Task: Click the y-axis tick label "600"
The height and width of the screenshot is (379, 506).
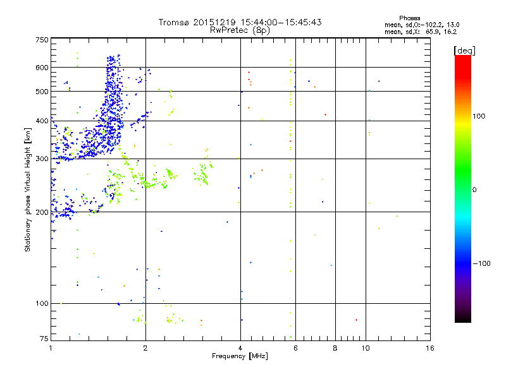Action: pyautogui.click(x=42, y=68)
